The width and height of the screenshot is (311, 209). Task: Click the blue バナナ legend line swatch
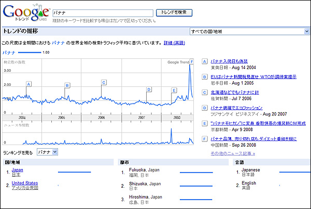[x=29, y=53]
